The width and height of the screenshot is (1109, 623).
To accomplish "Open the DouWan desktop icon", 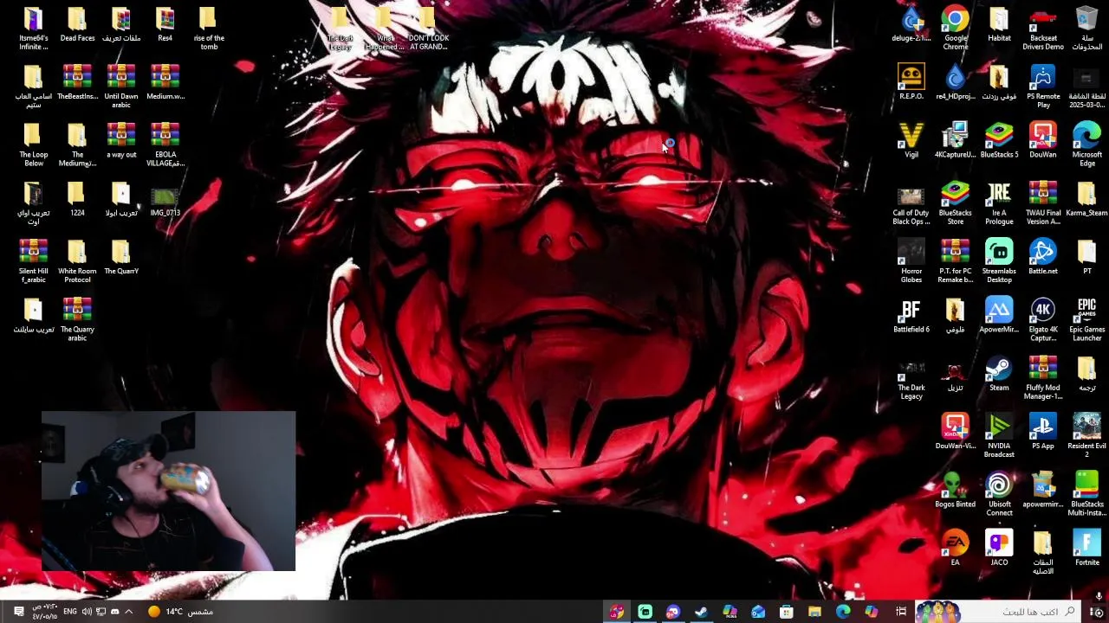I will click(x=1043, y=141).
